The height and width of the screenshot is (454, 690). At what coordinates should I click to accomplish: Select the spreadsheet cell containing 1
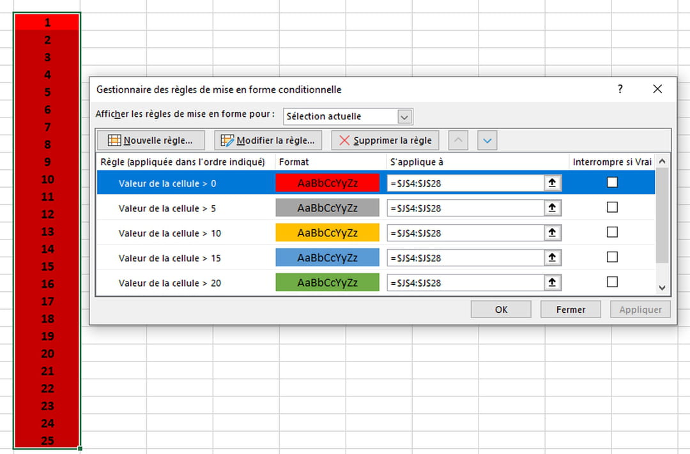point(47,22)
